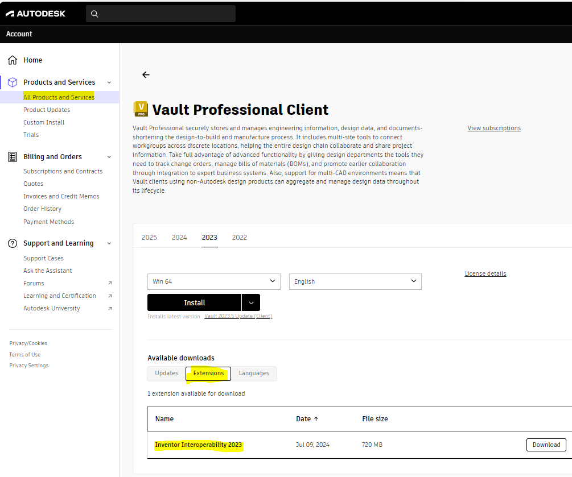
Task: Switch to the Languages downloads view
Action: [254, 373]
